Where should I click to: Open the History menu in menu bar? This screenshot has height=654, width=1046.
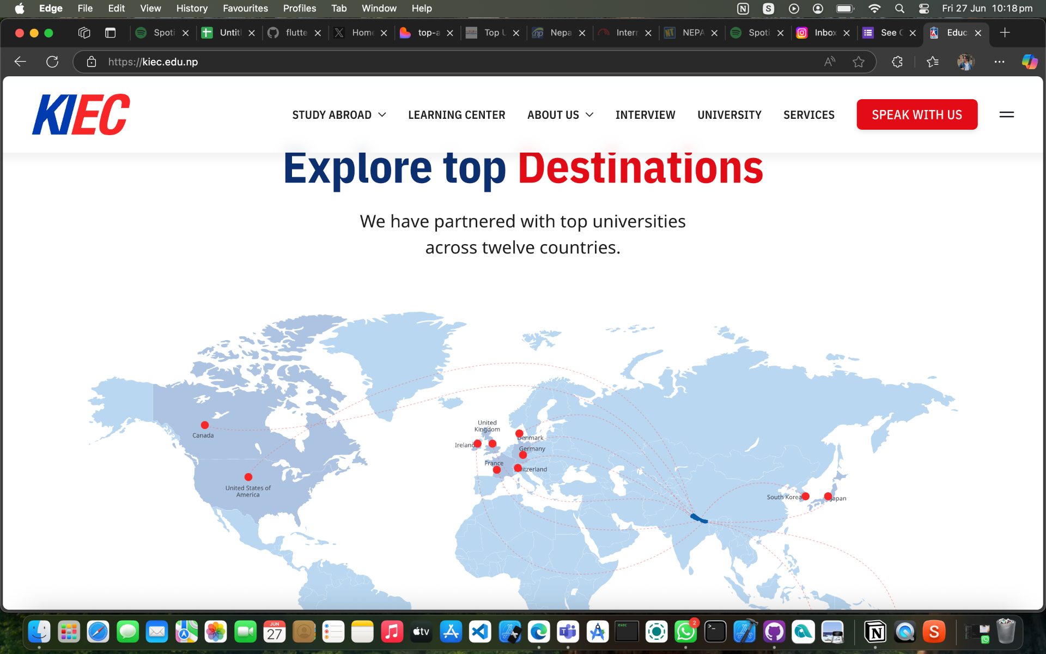click(192, 8)
